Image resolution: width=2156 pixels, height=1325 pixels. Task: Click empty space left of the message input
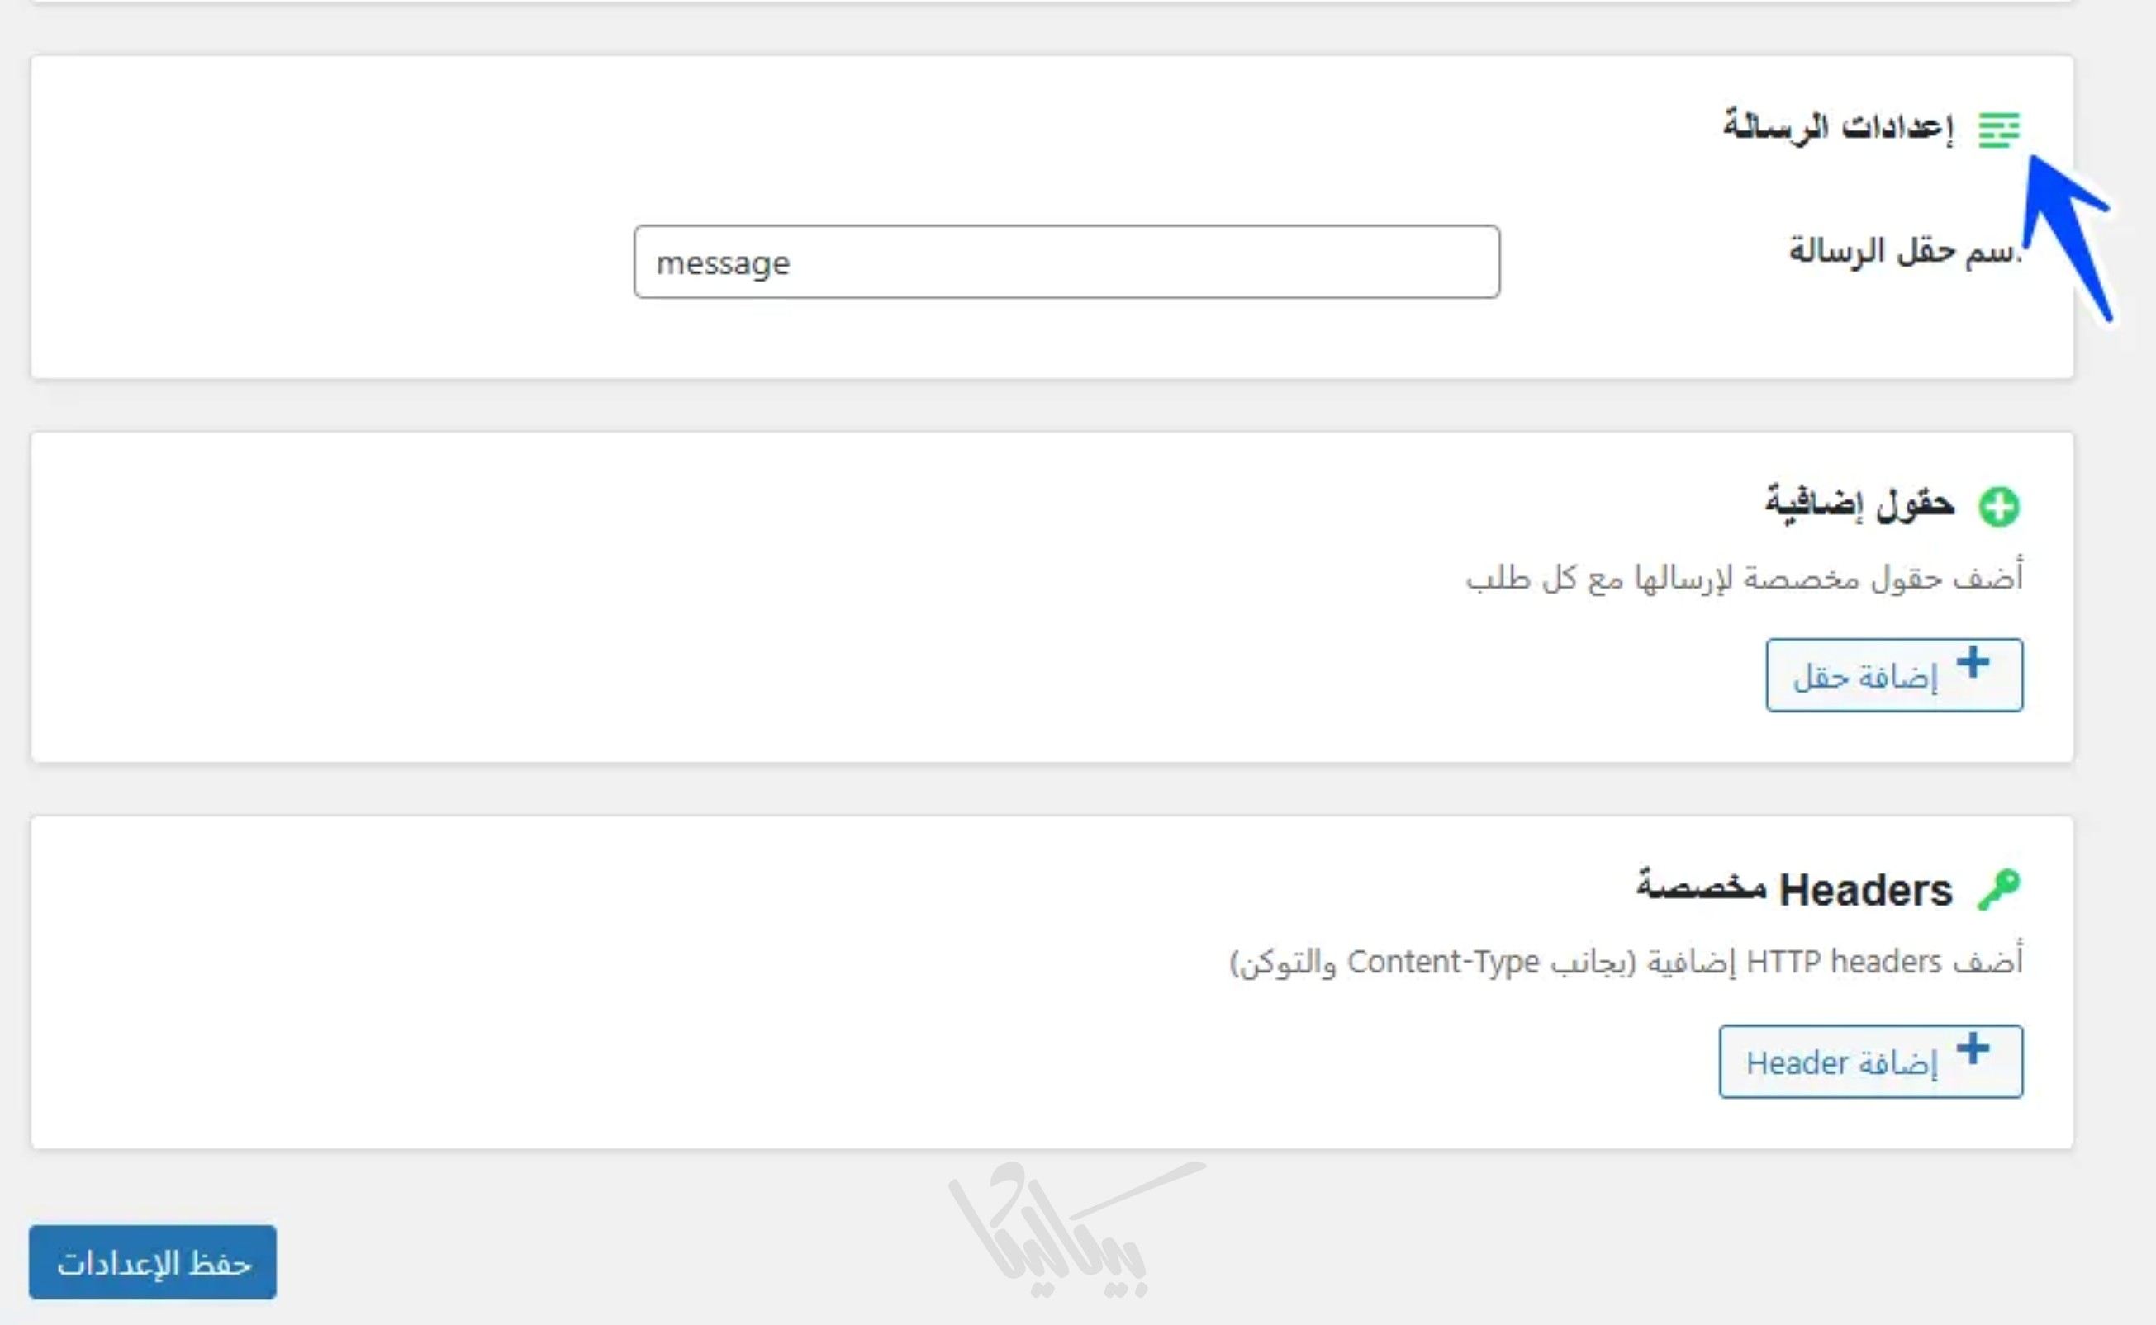333,262
